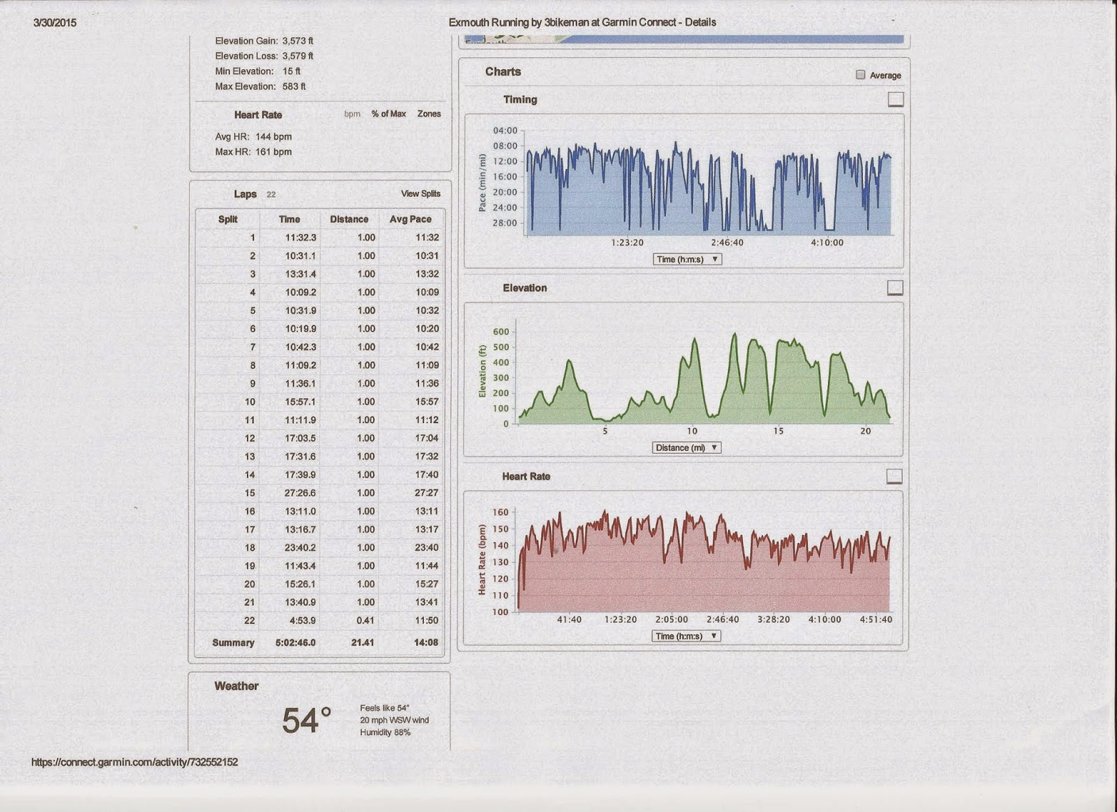1117x812 pixels.
Task: Select the lap time 10:19.9 for split 6
Action: click(300, 328)
